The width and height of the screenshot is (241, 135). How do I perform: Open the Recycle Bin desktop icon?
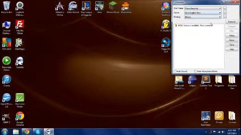tap(6, 7)
